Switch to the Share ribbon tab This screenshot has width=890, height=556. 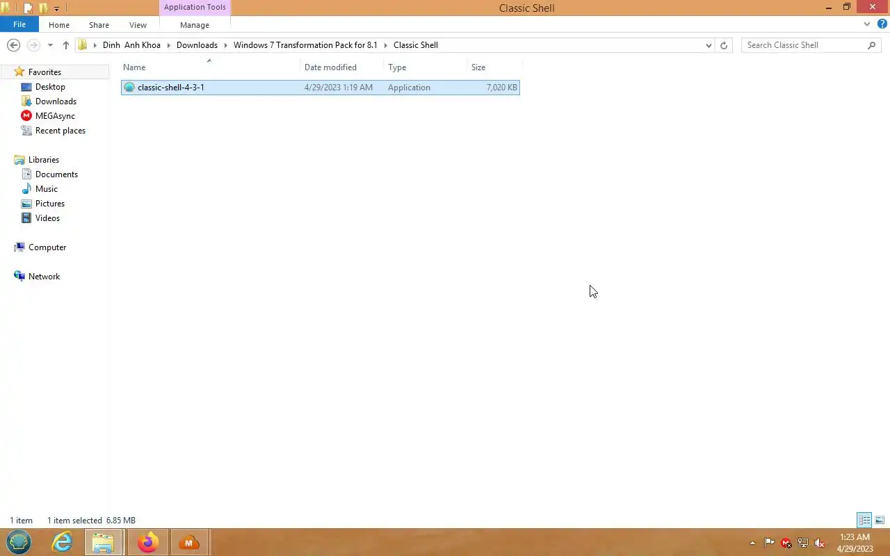pos(99,24)
